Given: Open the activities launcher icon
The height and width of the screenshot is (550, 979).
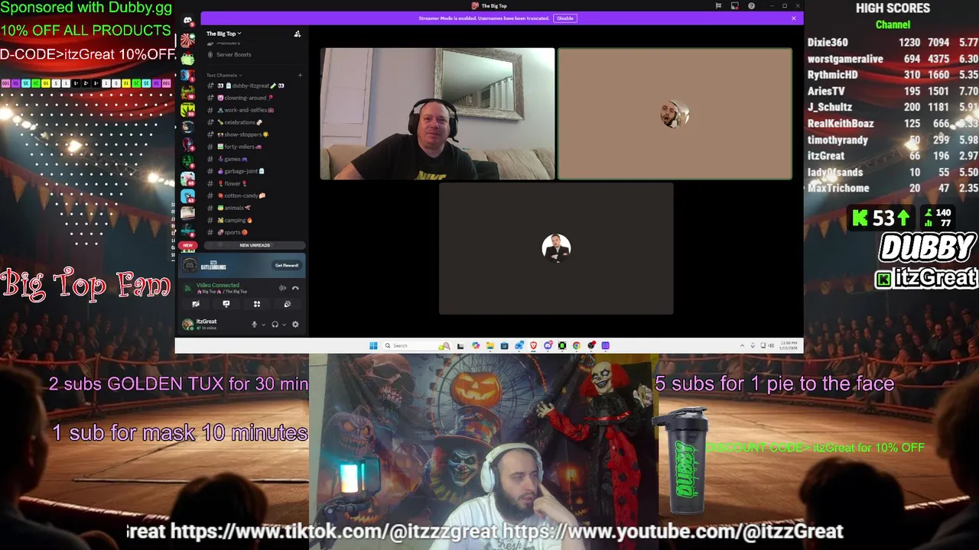Looking at the screenshot, I should click(257, 304).
